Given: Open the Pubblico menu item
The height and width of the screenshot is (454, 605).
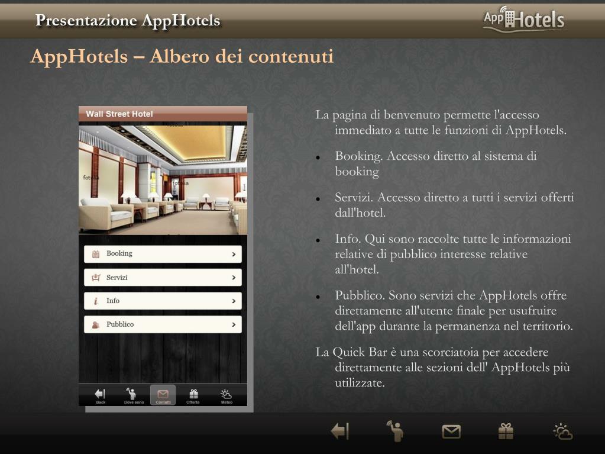Looking at the screenshot, I should (163, 324).
